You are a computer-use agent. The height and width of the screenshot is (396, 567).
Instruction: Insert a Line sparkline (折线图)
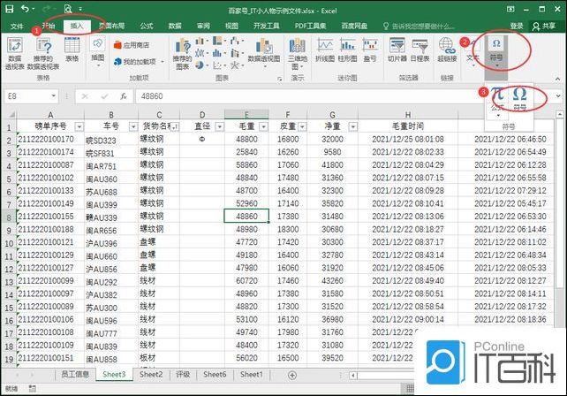[325, 49]
